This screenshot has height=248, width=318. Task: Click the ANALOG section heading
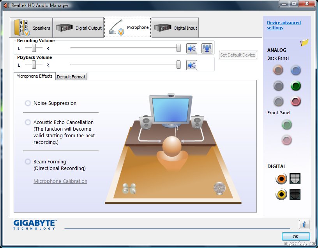click(277, 50)
